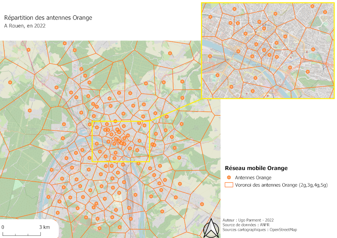
Task: Click the Voronoi des antennes Orange legend label
Action: point(281,185)
